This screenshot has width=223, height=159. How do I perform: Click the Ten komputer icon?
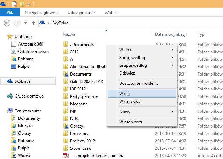(x=10, y=111)
